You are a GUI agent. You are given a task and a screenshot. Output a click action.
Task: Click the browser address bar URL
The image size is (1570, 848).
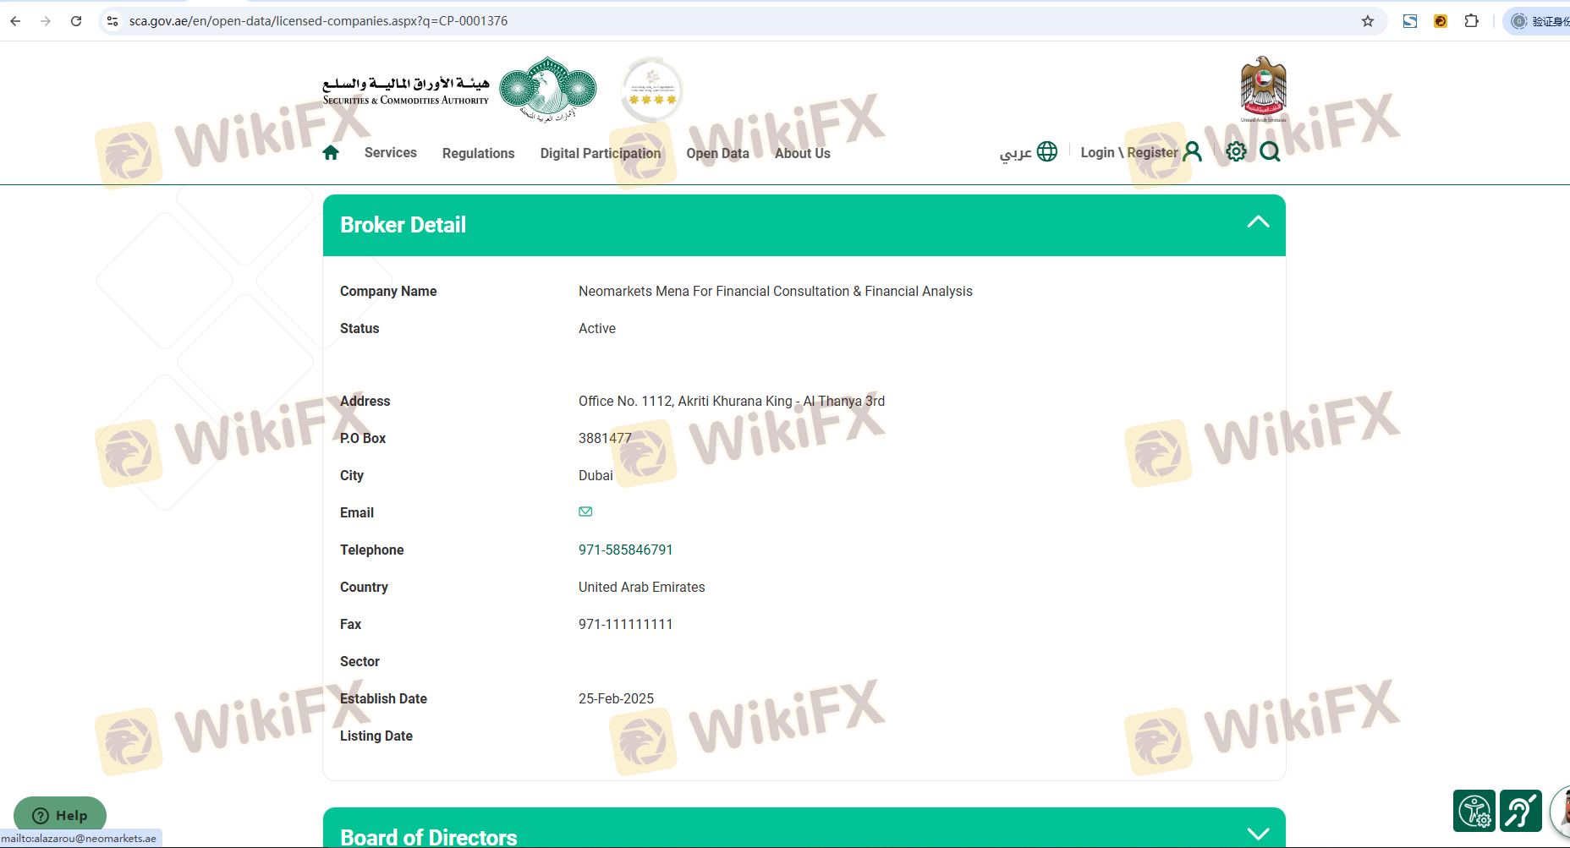click(318, 21)
